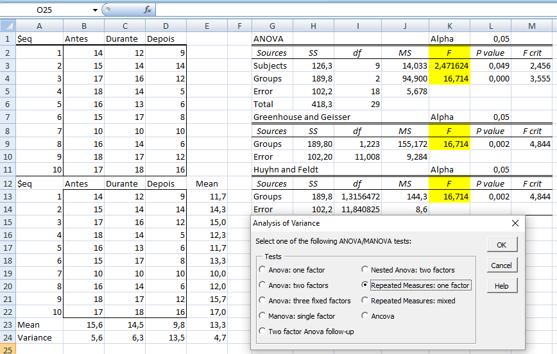
Task: Click the Help button in the dialog
Action: coord(502,286)
